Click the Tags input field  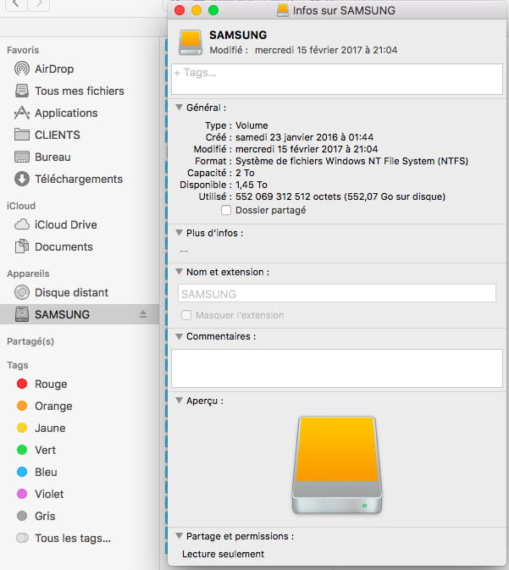point(337,80)
